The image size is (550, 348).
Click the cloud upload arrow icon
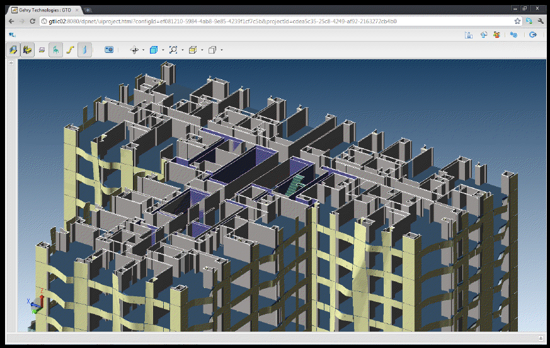[x=484, y=35]
